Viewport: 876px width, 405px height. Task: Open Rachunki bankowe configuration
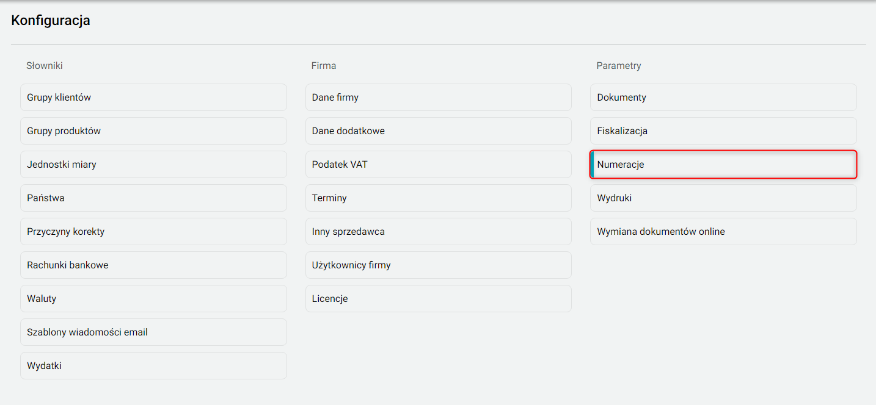point(153,265)
